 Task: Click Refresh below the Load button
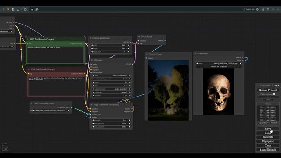coord(268,137)
